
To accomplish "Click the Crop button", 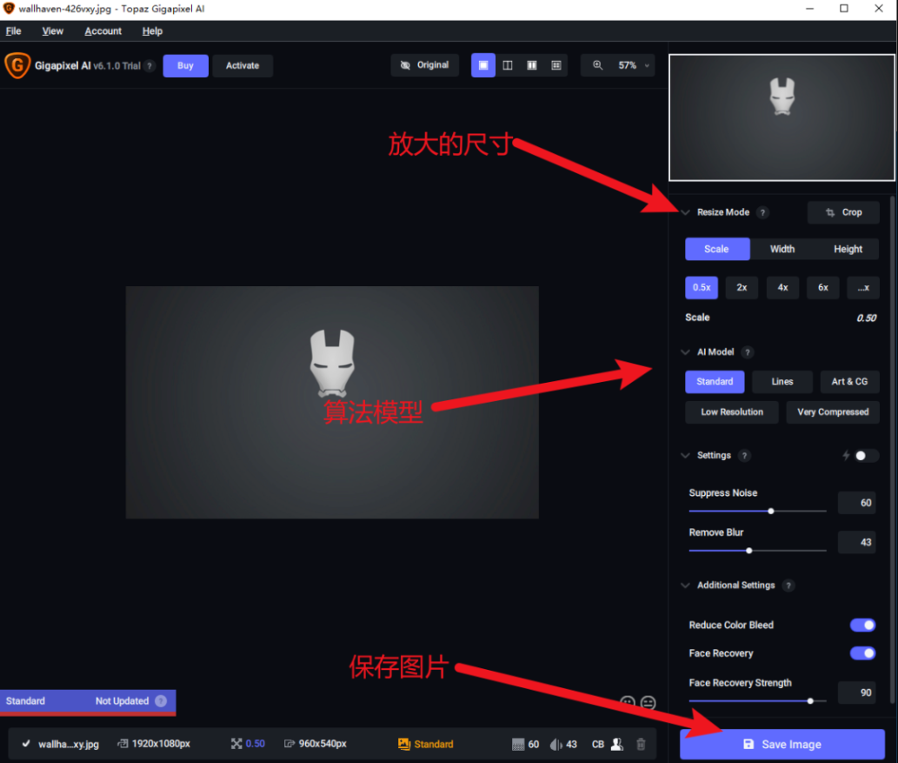I will point(843,212).
